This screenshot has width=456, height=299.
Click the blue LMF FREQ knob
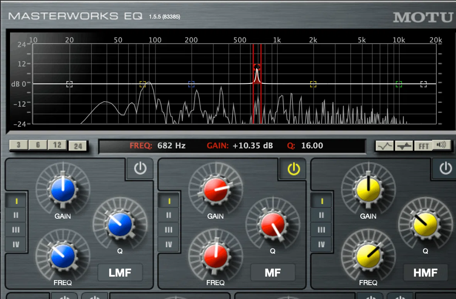click(x=63, y=256)
